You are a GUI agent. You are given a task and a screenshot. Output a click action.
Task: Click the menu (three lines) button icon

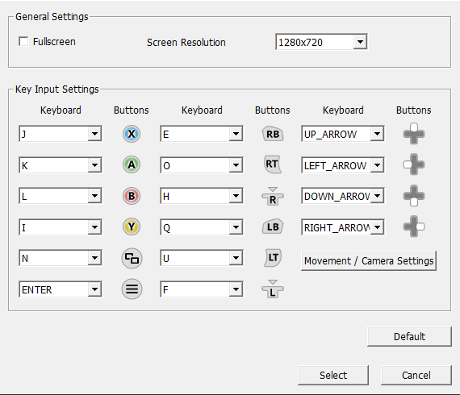point(132,289)
